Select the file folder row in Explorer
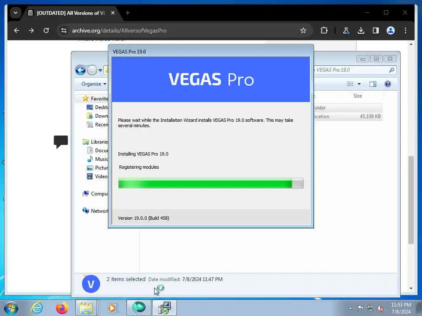The width and height of the screenshot is (422, 316). point(348,108)
